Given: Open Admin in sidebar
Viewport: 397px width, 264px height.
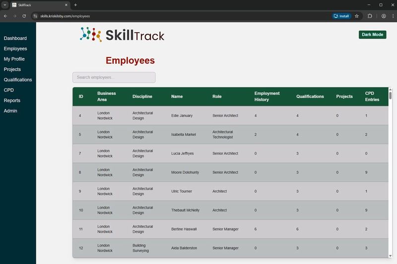Looking at the screenshot, I should point(10,110).
